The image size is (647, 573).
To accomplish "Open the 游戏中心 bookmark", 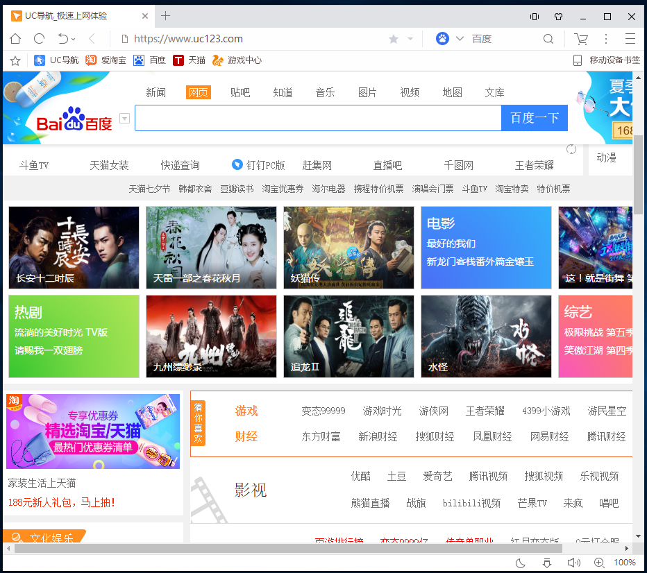I will 237,60.
